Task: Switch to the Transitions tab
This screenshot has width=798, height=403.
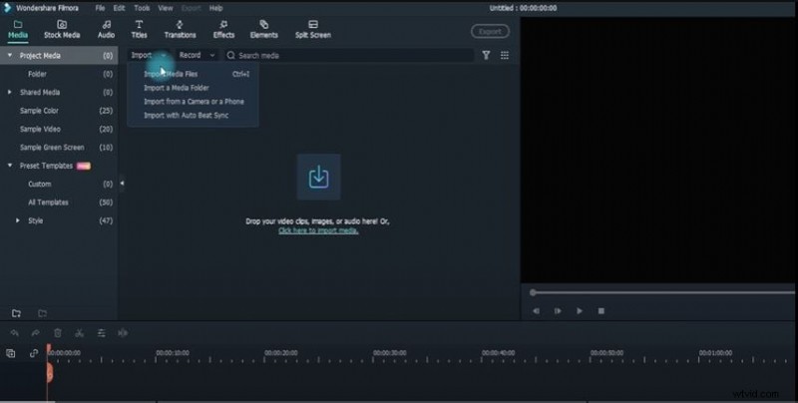Action: pyautogui.click(x=180, y=30)
